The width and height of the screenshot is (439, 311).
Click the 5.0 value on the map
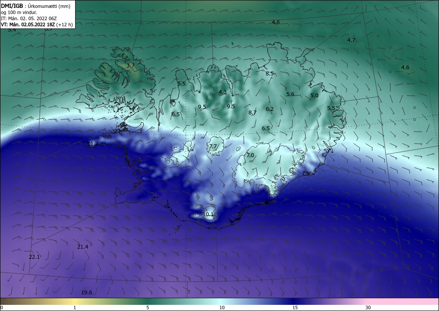click(x=314, y=96)
